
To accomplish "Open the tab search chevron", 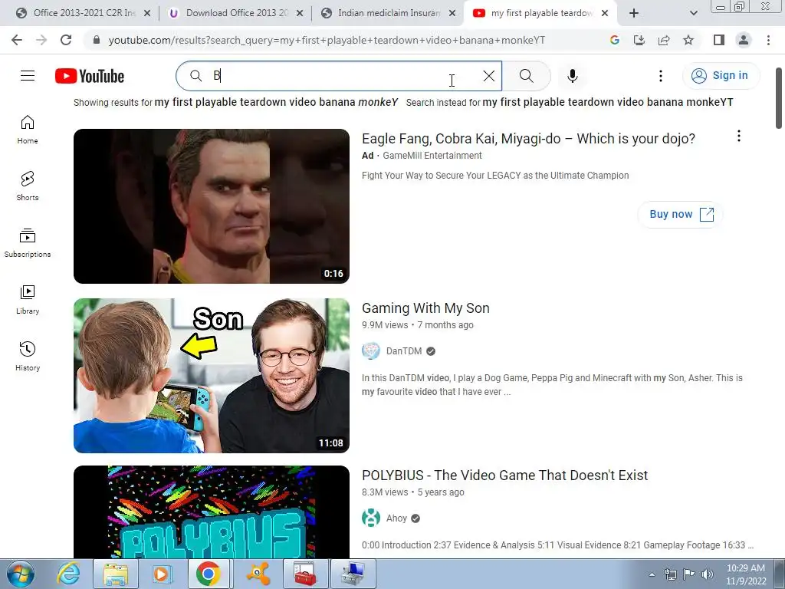I will tap(693, 13).
